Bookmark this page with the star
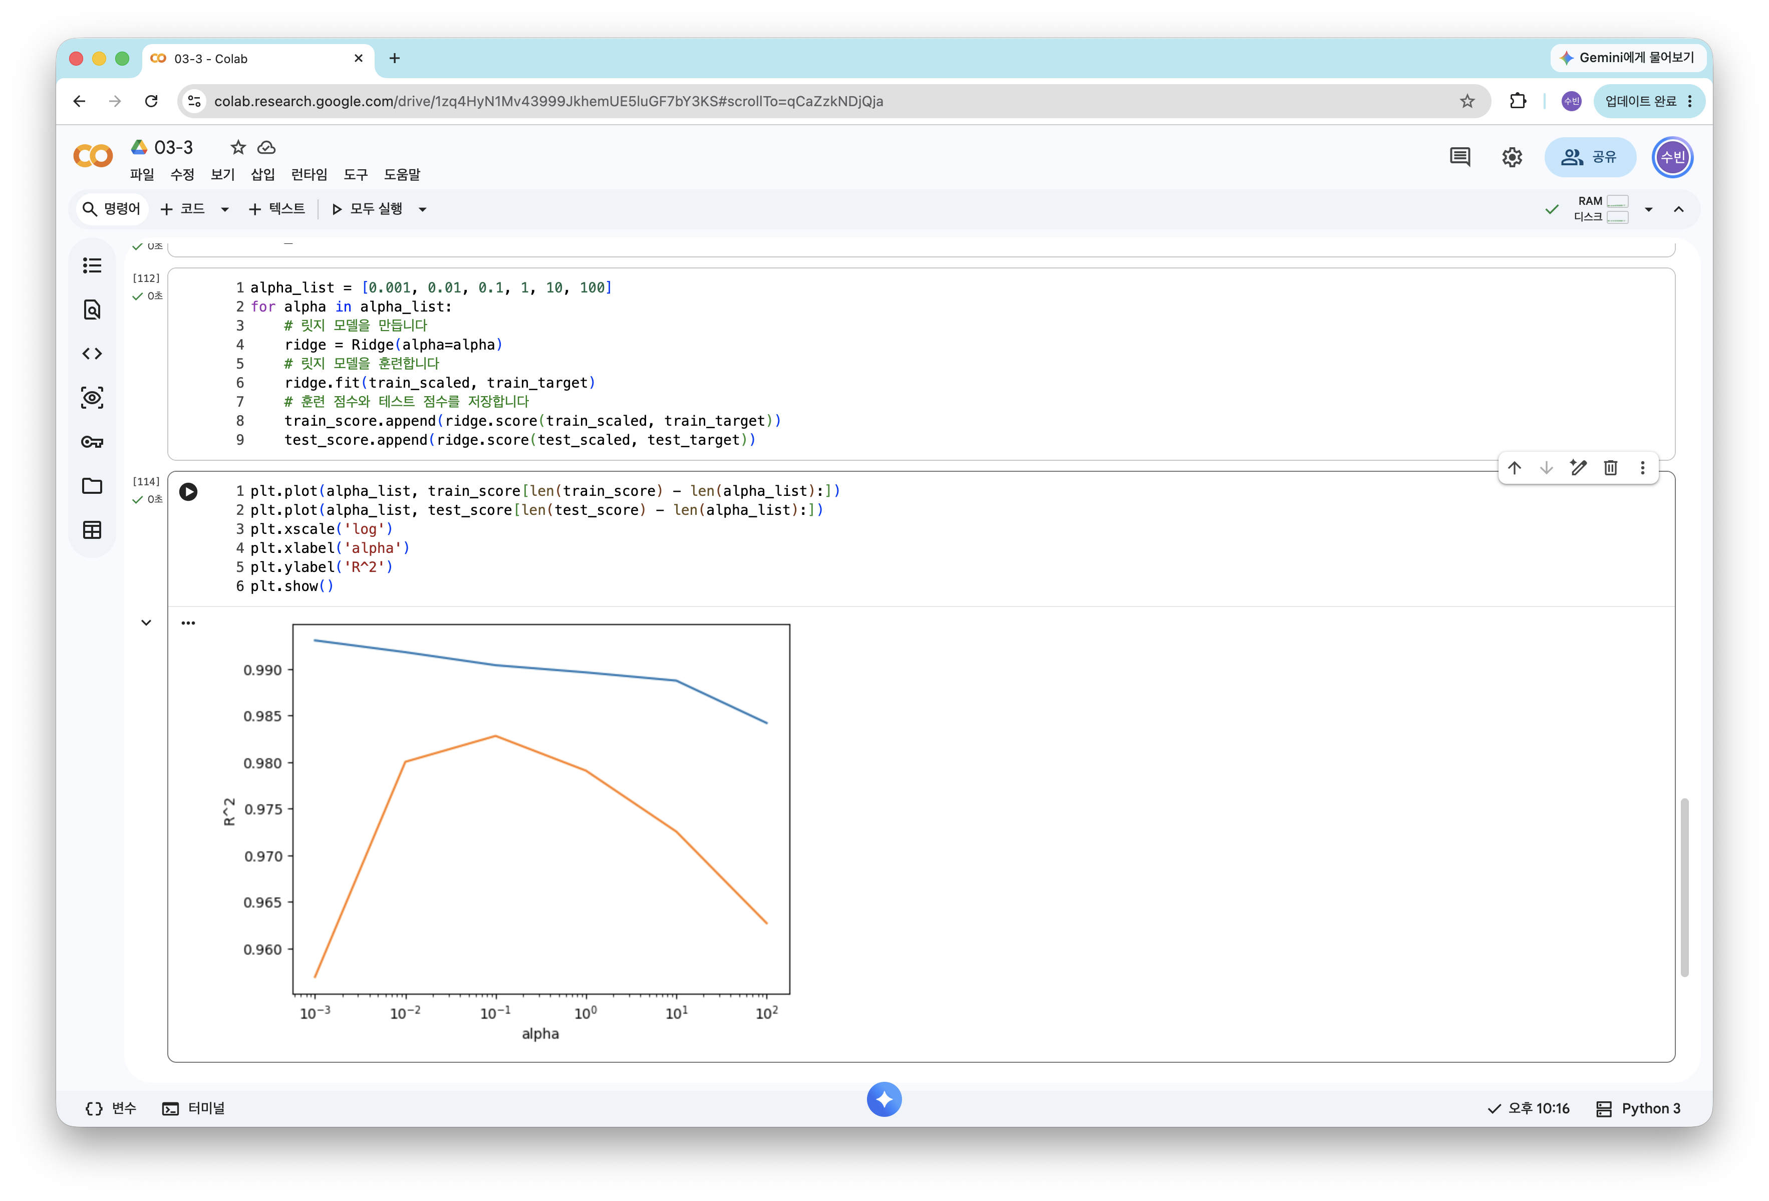 point(1467,101)
